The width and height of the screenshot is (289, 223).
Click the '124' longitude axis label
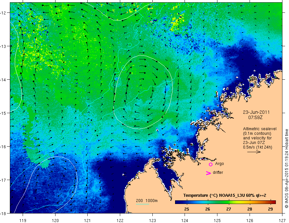click(x=185, y=220)
